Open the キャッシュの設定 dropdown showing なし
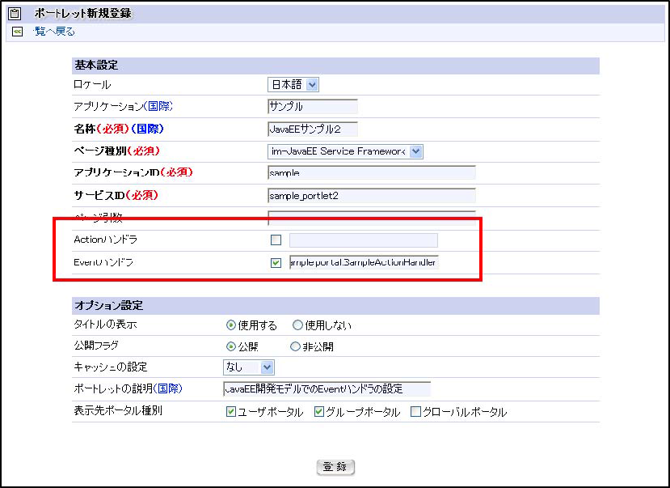This screenshot has width=670, height=488. click(x=248, y=367)
